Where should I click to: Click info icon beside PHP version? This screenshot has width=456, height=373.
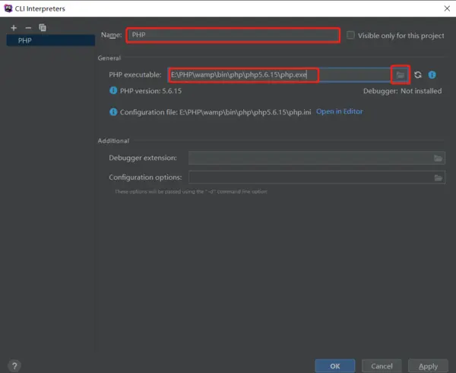click(113, 90)
